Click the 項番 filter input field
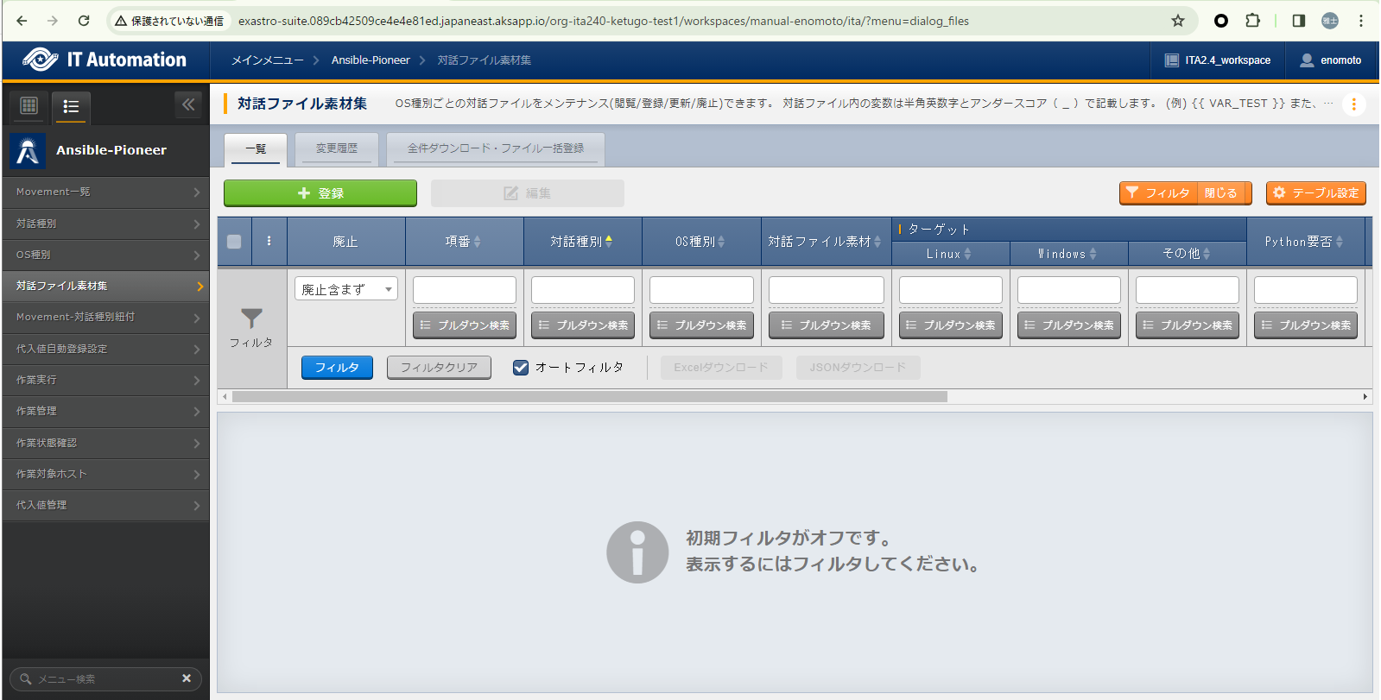This screenshot has height=700, width=1381. (x=464, y=290)
